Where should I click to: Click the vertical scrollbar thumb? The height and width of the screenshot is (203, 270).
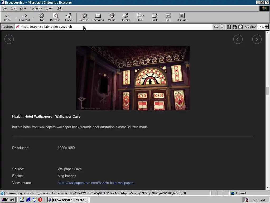pyautogui.click(x=267, y=91)
